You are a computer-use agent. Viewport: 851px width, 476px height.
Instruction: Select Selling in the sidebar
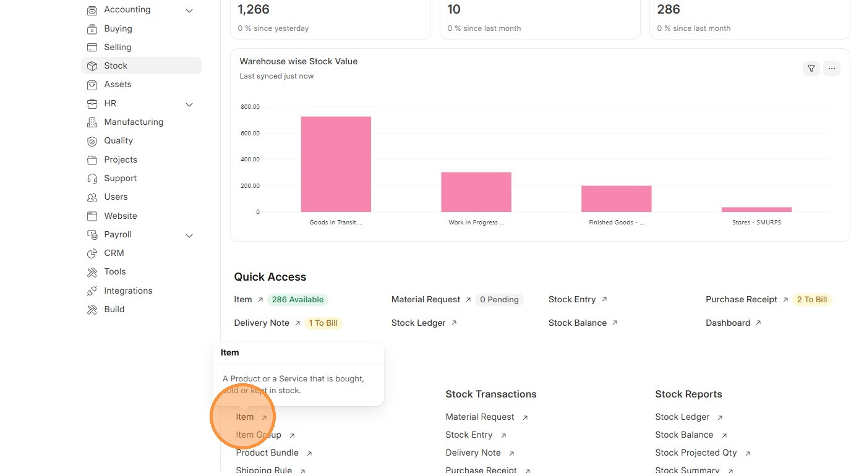[118, 47]
